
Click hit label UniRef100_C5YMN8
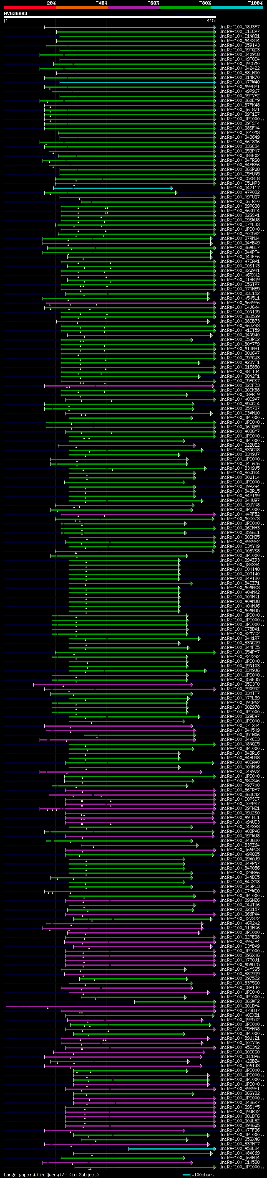[x=239, y=1028]
